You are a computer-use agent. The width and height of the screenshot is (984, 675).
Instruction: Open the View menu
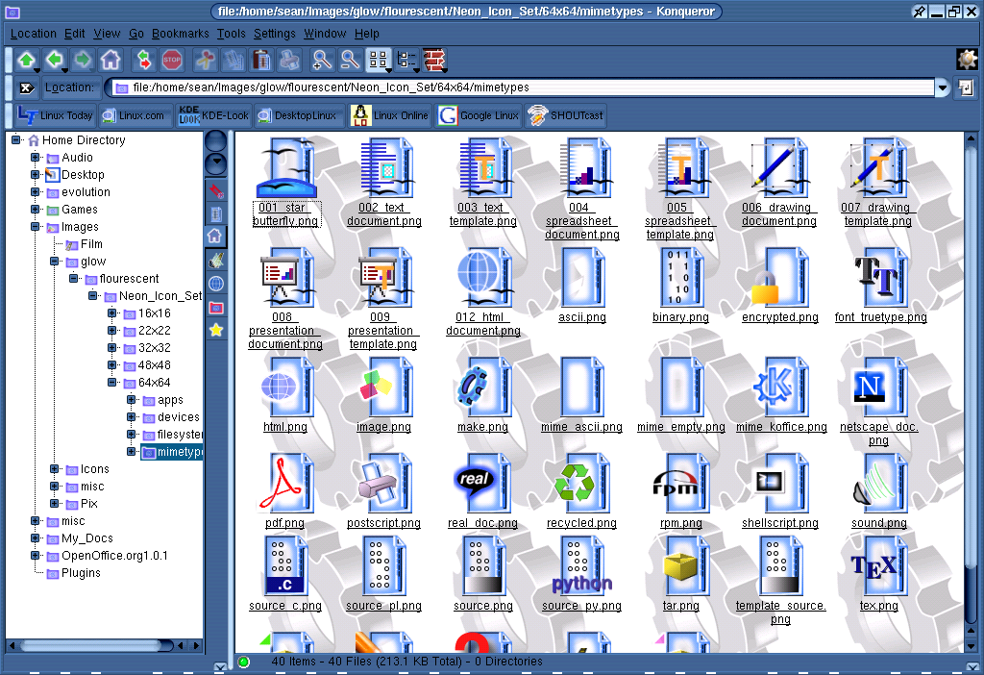point(107,34)
